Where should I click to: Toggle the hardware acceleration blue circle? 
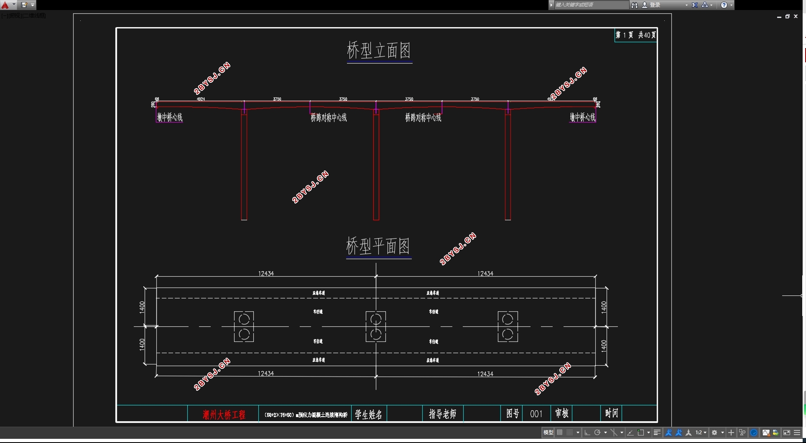click(x=754, y=433)
